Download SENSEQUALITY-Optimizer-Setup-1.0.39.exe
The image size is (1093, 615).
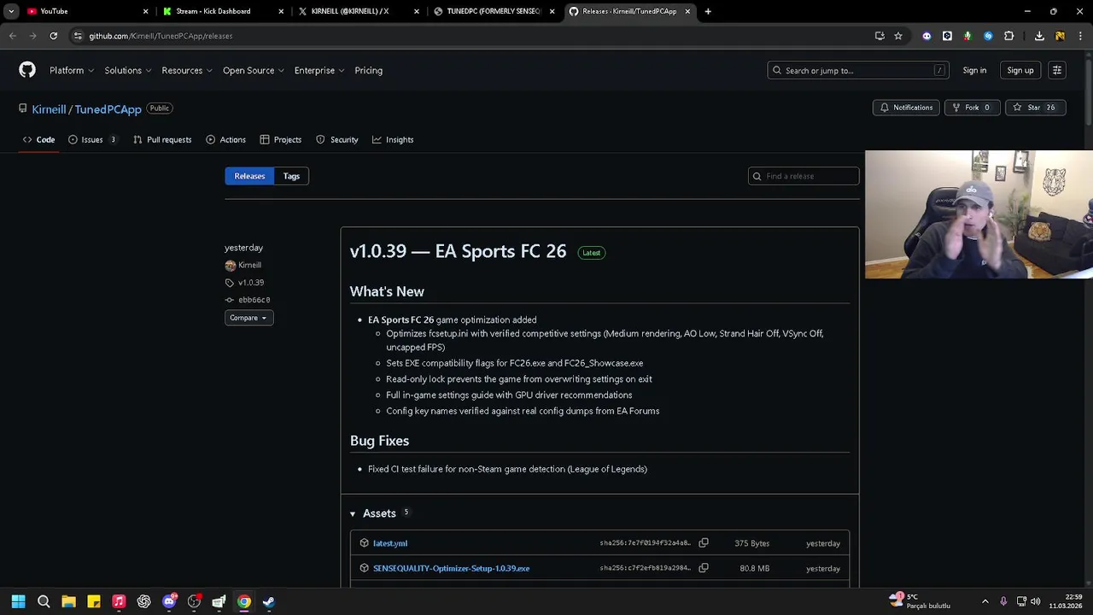[451, 568]
